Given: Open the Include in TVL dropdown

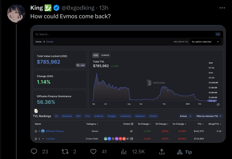Looking at the screenshot, I should tap(205, 42).
